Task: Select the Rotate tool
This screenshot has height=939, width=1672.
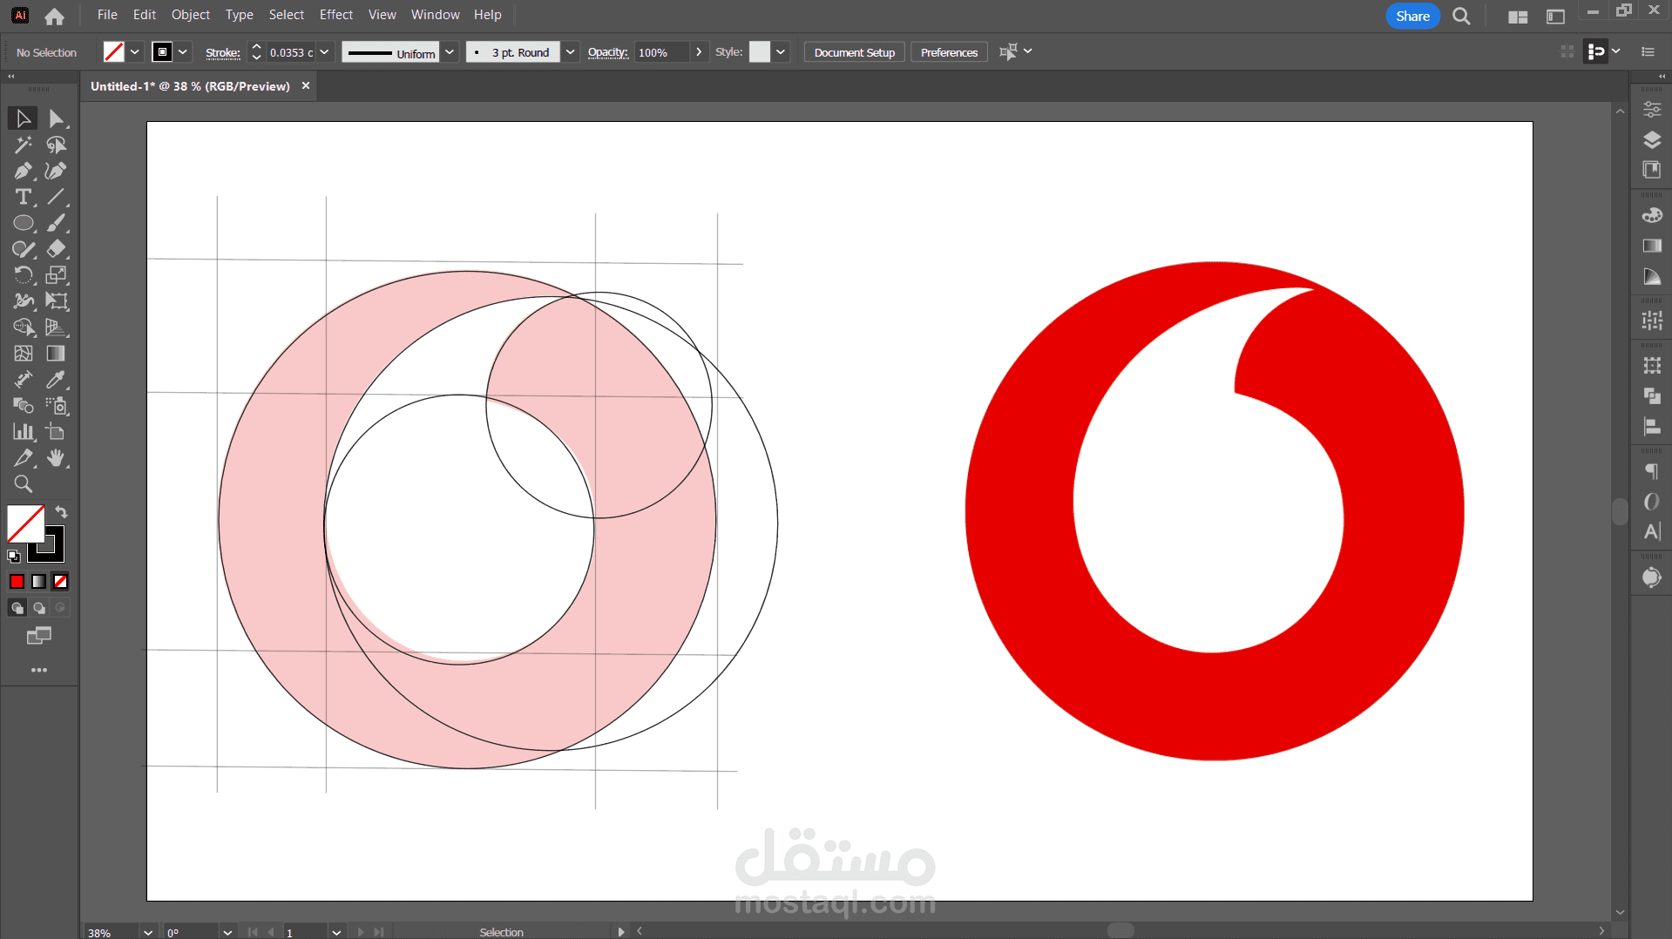Action: pyautogui.click(x=23, y=275)
